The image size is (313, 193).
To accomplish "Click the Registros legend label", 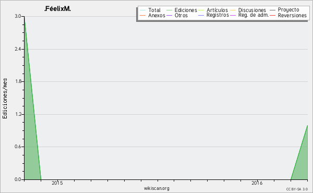I will tap(218, 15).
